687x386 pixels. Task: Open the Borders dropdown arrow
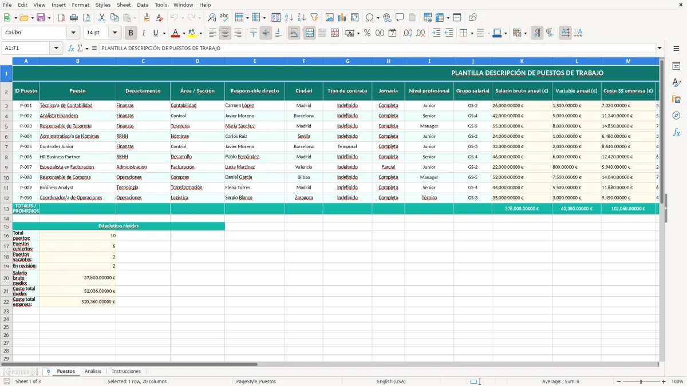[x=471, y=33]
